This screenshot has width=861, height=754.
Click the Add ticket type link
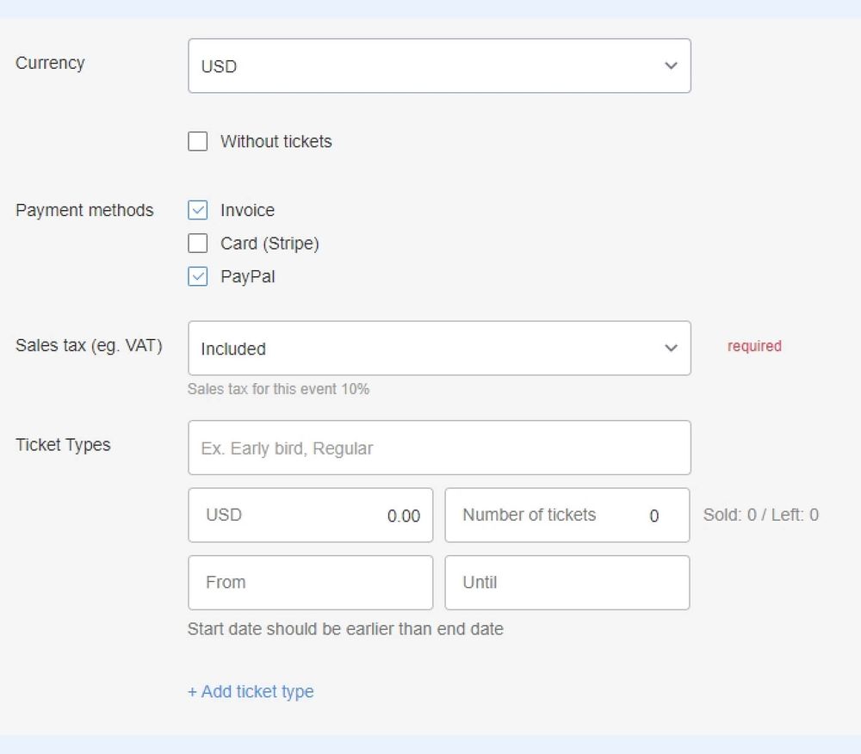250,691
